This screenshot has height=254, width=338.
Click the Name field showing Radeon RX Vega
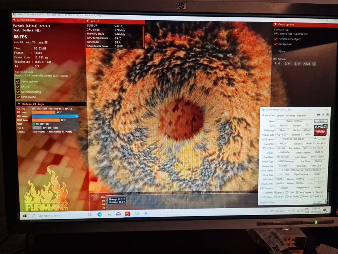[x=294, y=121]
